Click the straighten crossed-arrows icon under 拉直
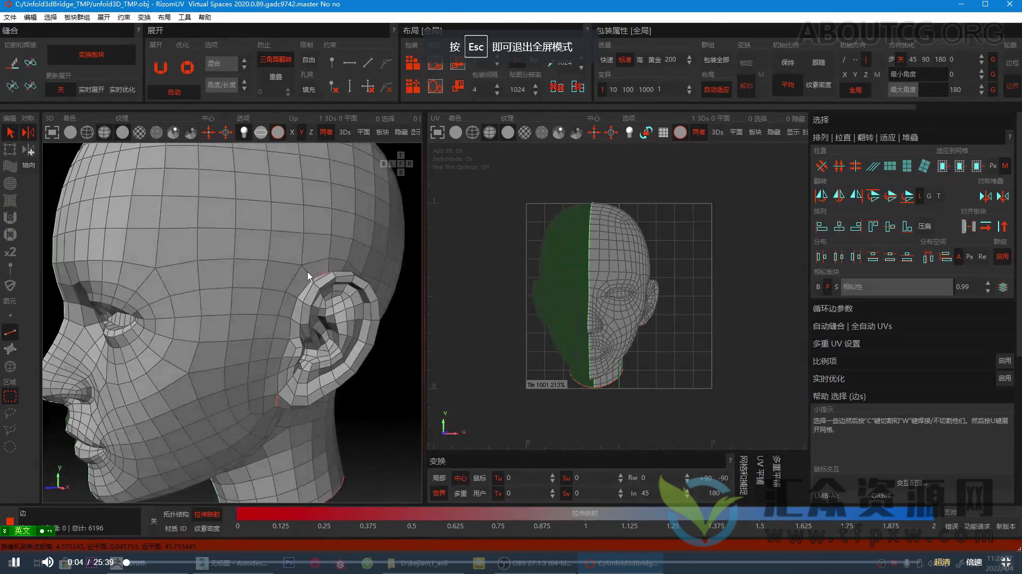Screen dimensions: 1022x574 click(x=821, y=166)
